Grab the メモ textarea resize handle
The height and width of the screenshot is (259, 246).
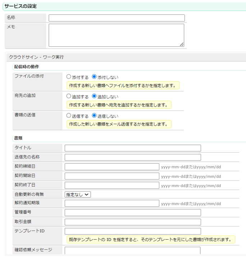pos(182,44)
